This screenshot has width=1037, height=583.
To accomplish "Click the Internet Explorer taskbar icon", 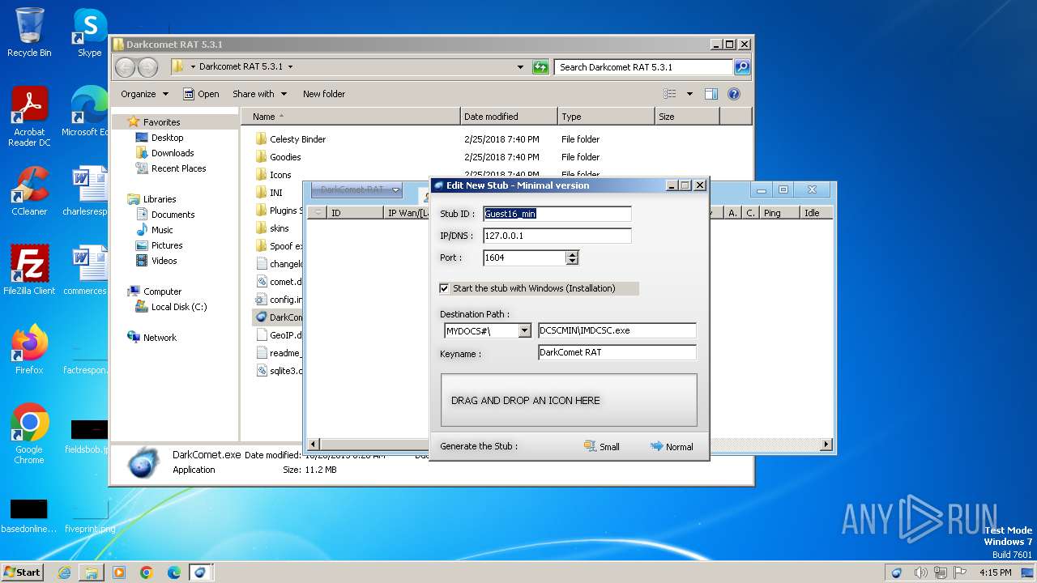I will pos(64,572).
